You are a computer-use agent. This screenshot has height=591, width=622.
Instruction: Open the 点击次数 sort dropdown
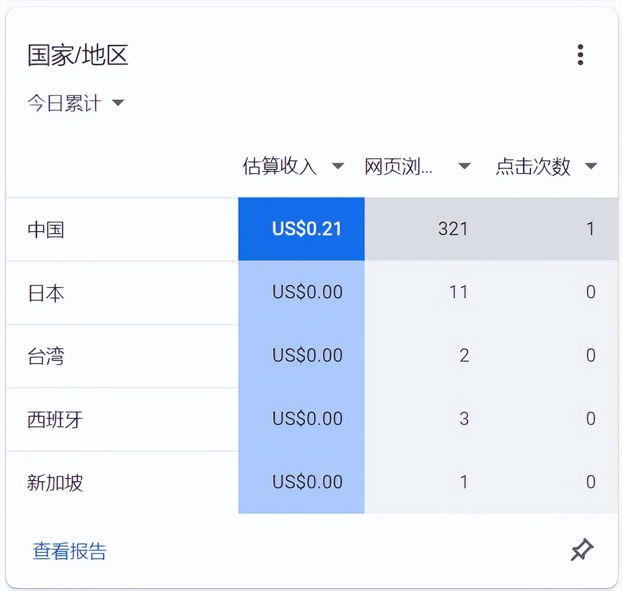[591, 166]
